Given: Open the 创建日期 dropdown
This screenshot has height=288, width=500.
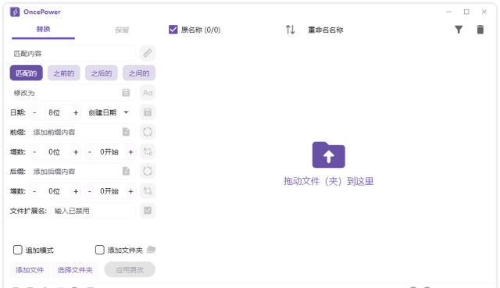Looking at the screenshot, I should click(x=109, y=112).
